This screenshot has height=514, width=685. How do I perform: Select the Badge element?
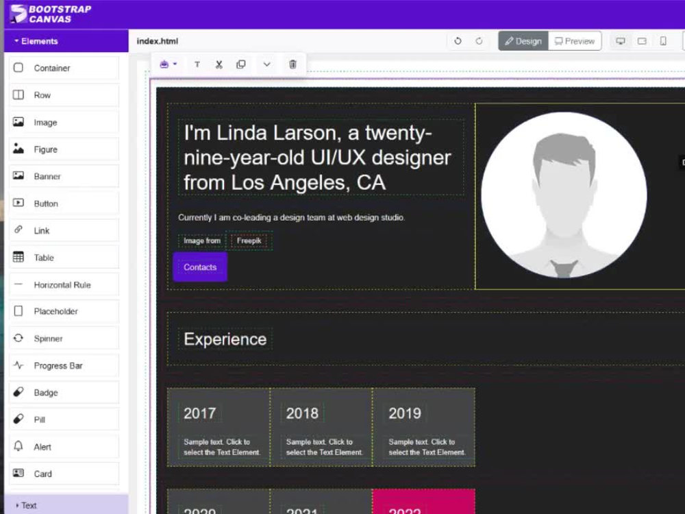pyautogui.click(x=64, y=393)
